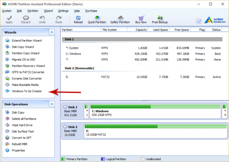
Task: Select the C: Windows partition bar
Action: (x=155, y=112)
